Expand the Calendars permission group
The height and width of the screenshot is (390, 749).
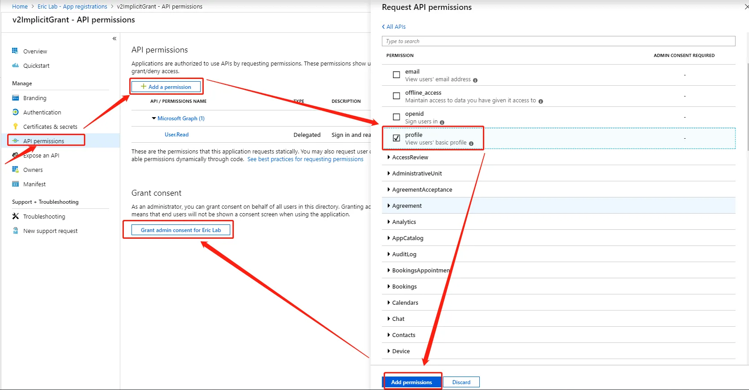[389, 302]
